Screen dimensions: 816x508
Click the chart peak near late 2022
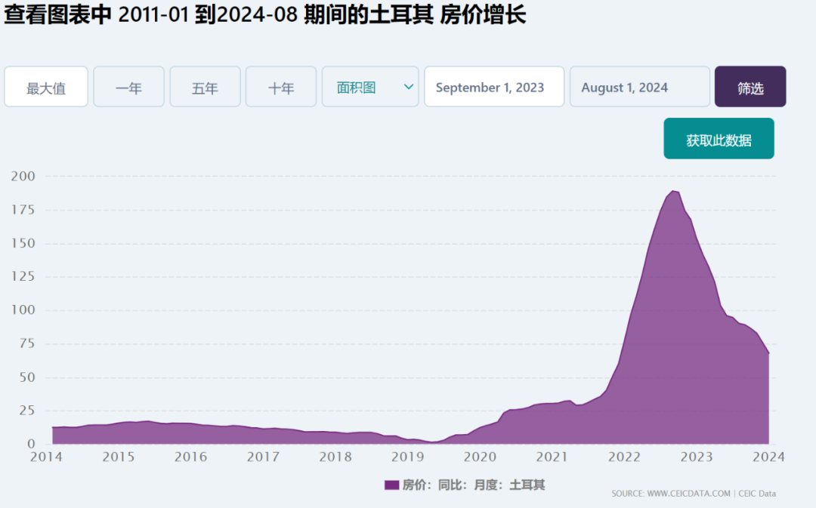[x=673, y=191]
